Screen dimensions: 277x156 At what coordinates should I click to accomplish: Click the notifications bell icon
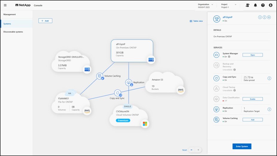point(255,5)
